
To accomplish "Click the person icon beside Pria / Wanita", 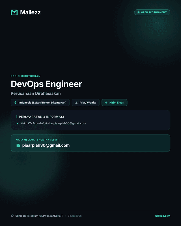I will 76,103.
